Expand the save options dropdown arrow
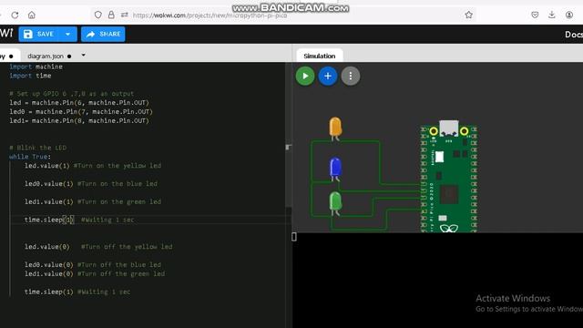Screen dimensions: 583x328 [68, 35]
